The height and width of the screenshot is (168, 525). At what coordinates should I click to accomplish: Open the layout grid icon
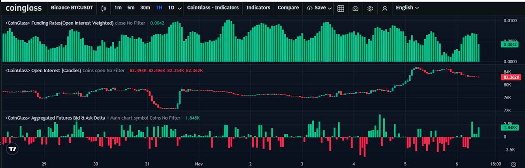pos(341,8)
